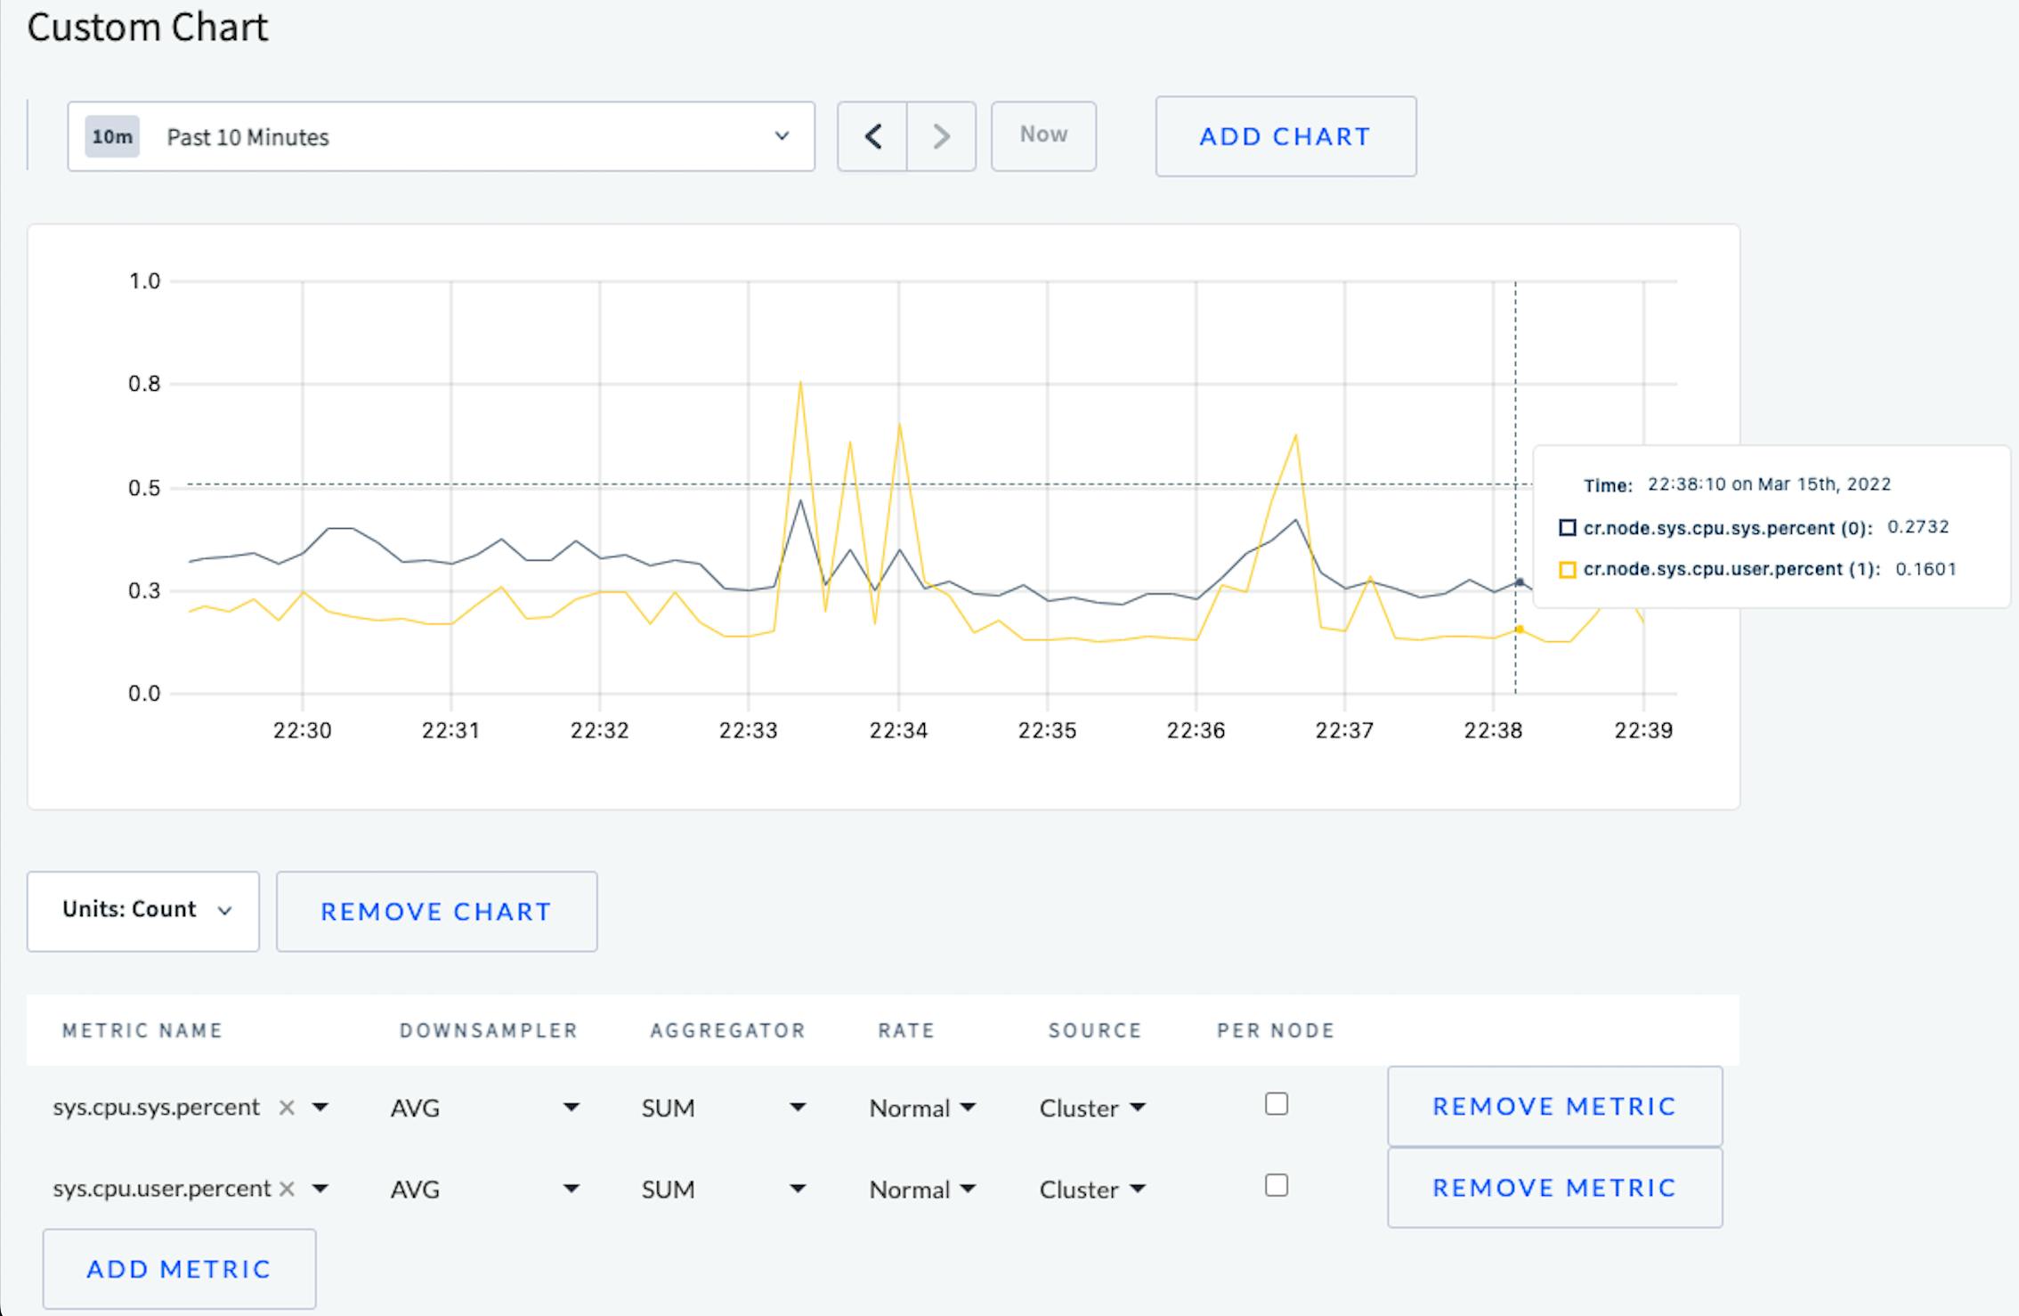
Task: Click the Add Metric button
Action: (x=179, y=1269)
